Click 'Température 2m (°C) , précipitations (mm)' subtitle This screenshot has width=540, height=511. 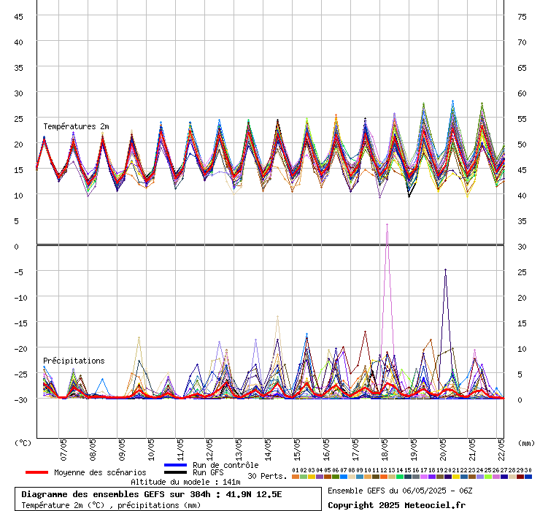click(x=111, y=505)
